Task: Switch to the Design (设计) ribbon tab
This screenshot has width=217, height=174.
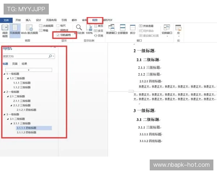Action: 38,20
